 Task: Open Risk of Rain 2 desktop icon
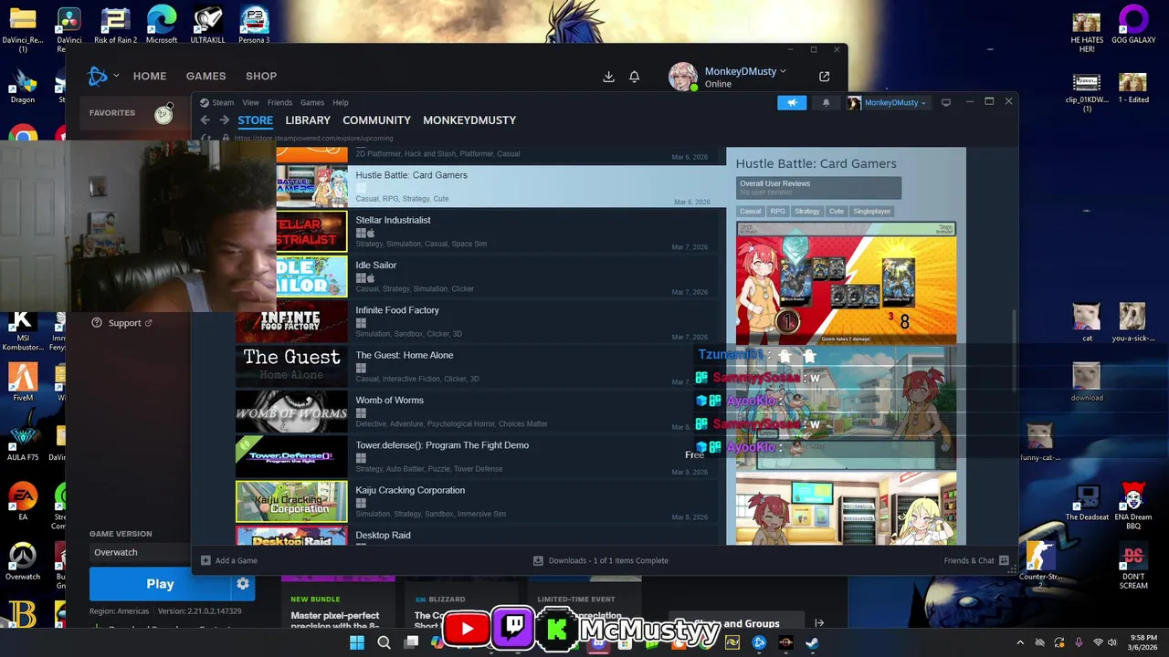coord(115,26)
